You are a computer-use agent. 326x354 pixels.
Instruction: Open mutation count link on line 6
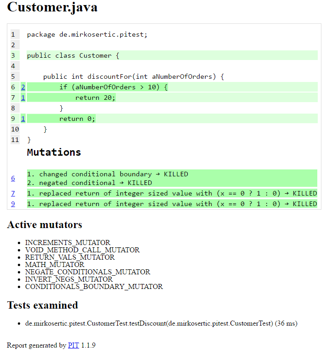point(23,87)
